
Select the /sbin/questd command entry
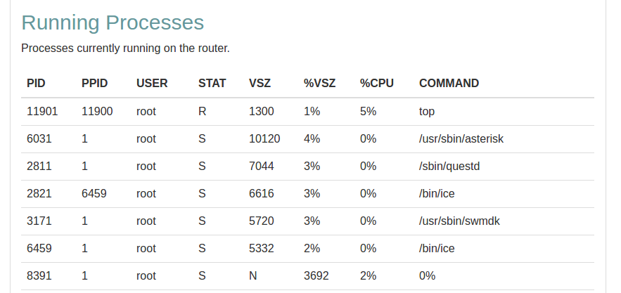[449, 167]
